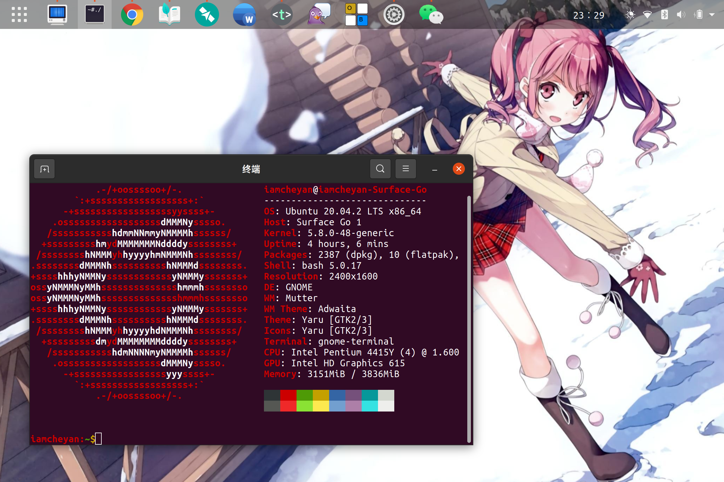The image size is (724, 482).
Task: Open the clock showing 23:29
Action: tap(589, 15)
